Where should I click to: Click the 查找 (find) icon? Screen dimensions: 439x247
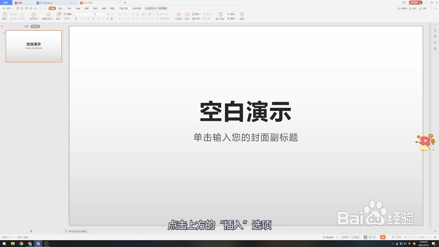click(231, 14)
